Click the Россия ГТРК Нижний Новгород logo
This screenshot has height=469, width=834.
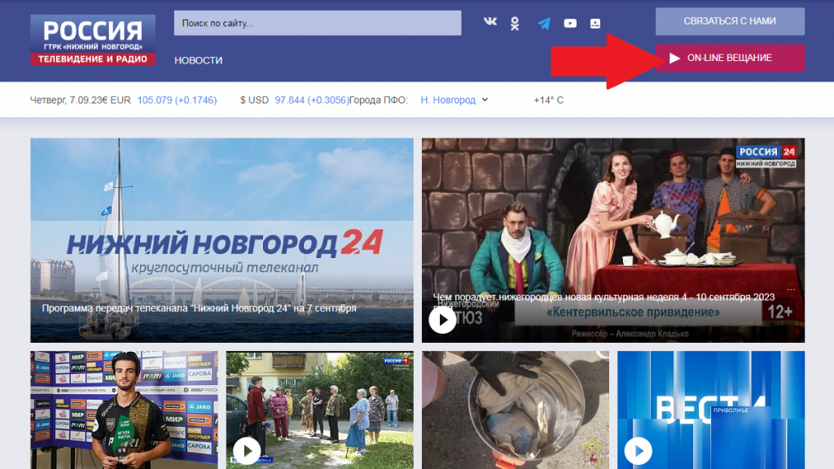point(93,40)
